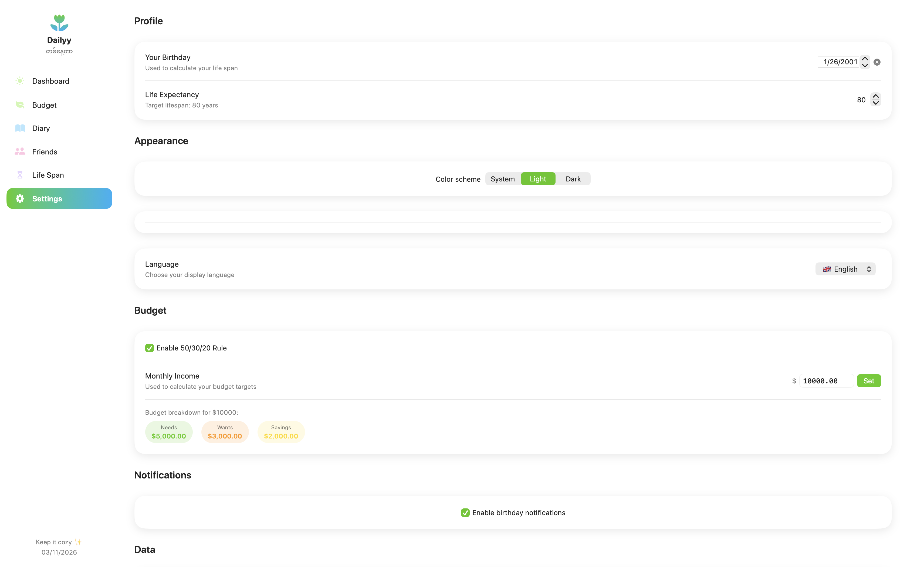Open the English language dropdown
Viewport: 907px width, 567px height.
tap(845, 269)
